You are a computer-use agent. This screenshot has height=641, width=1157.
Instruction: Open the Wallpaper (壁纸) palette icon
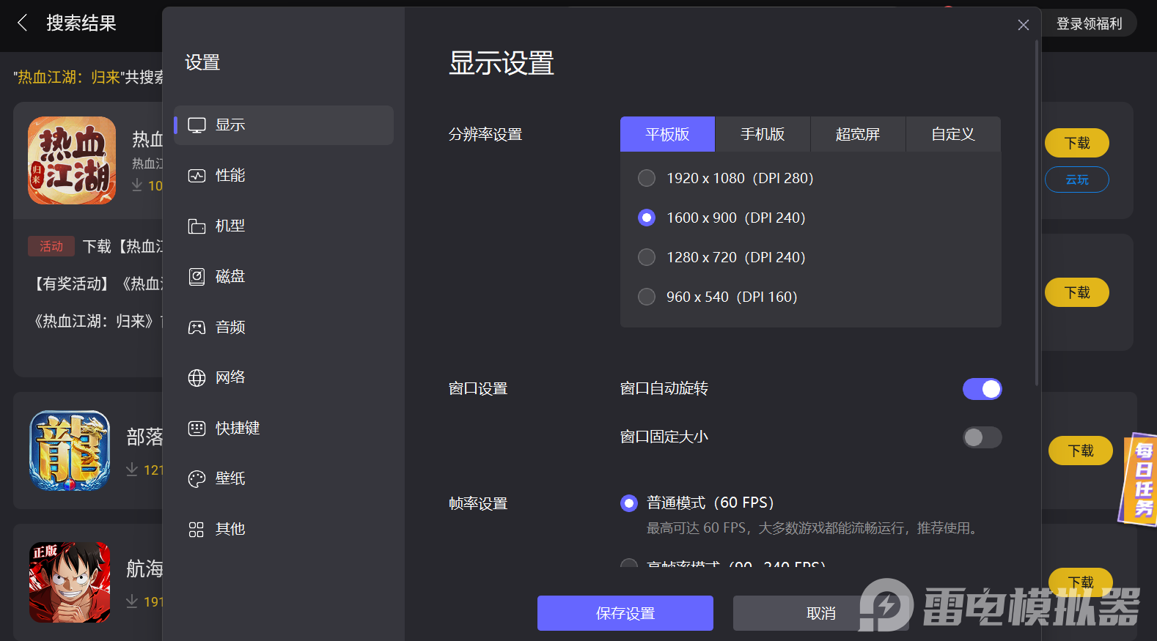pos(196,479)
